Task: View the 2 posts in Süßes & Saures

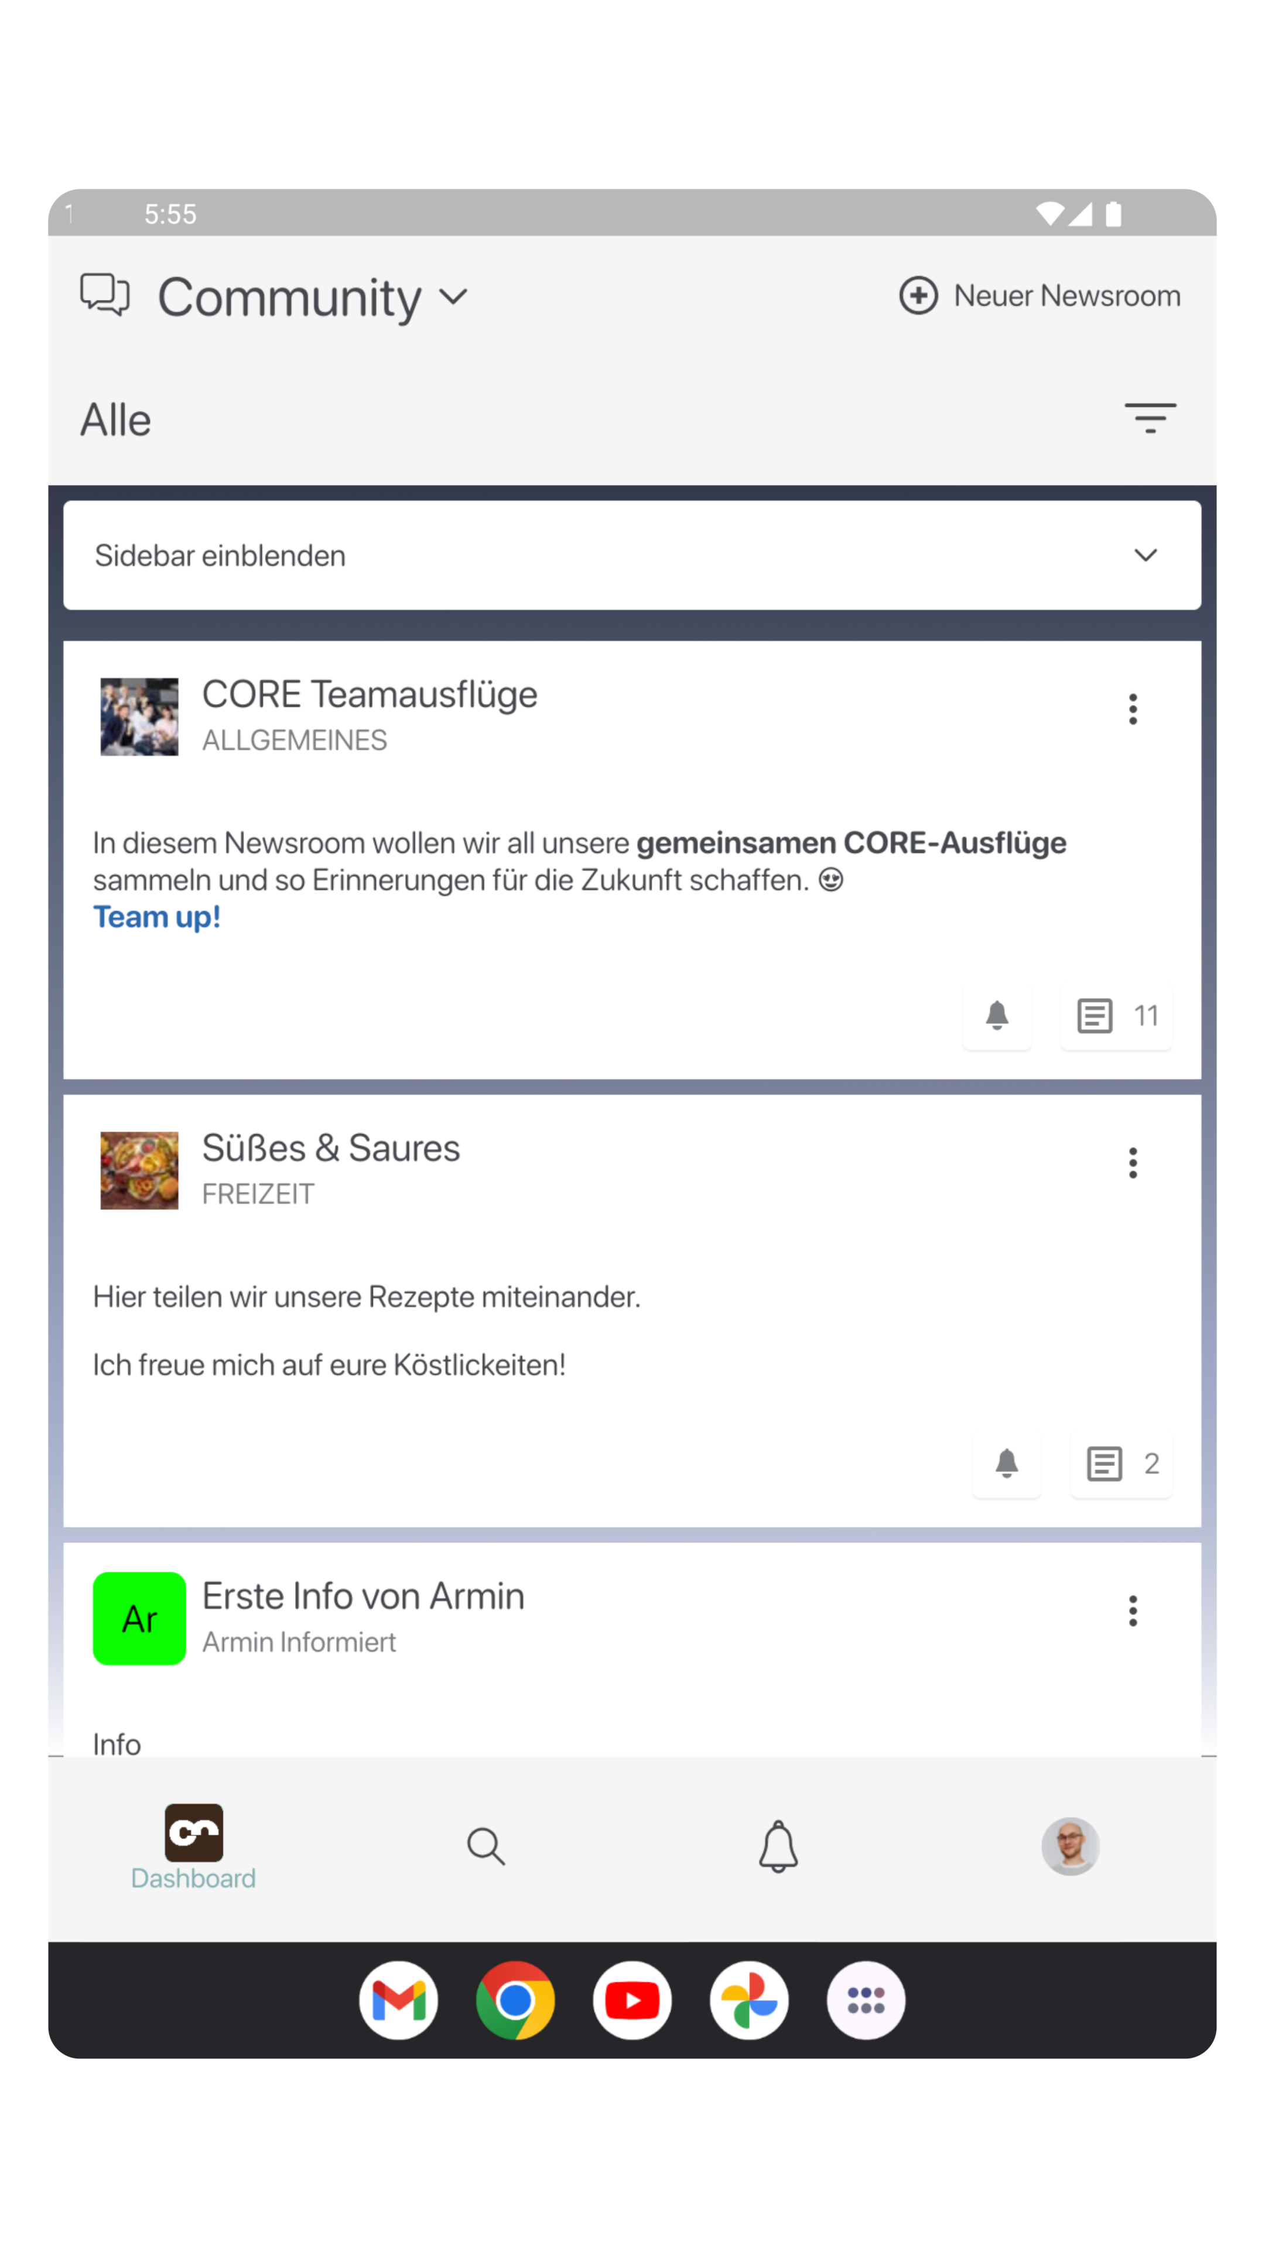Action: [1121, 1464]
